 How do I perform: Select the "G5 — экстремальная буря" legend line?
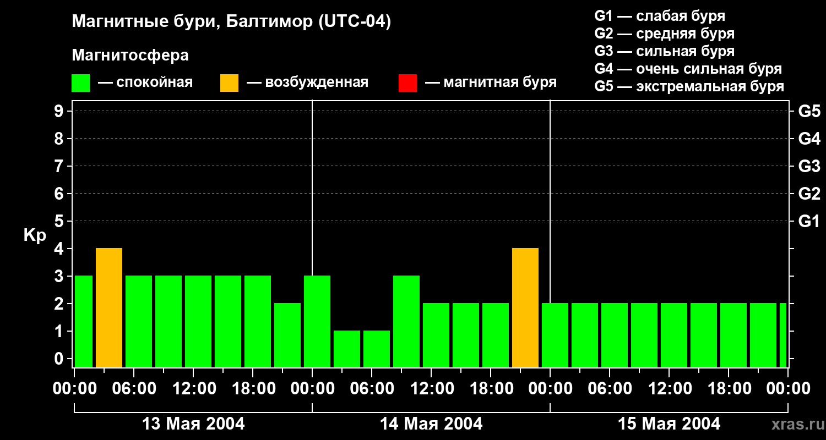tap(689, 87)
